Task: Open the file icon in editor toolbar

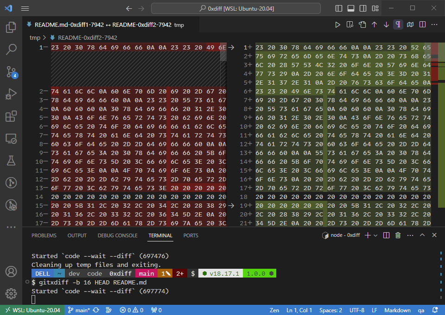Action: [x=362, y=25]
